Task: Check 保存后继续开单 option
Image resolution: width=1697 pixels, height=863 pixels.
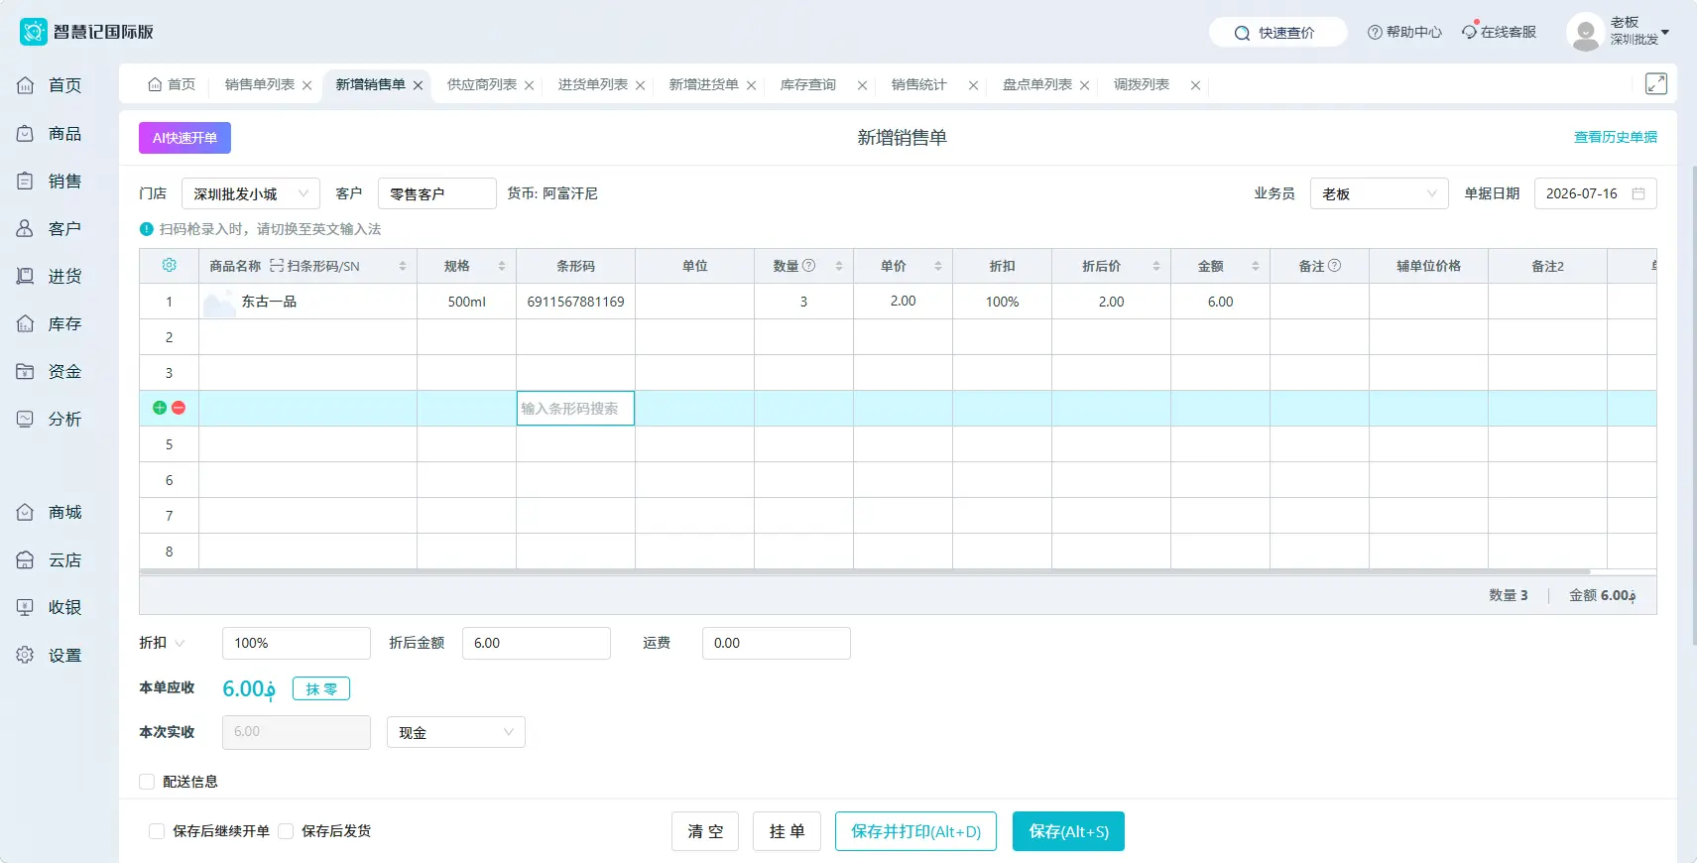Action: [157, 831]
